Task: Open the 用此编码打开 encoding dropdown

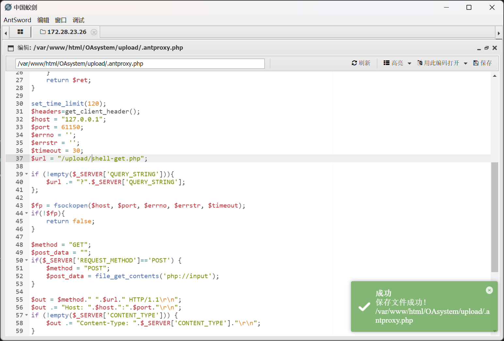Action: 442,63
